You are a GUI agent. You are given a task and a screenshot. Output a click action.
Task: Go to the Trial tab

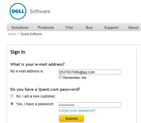[x=69, y=27]
